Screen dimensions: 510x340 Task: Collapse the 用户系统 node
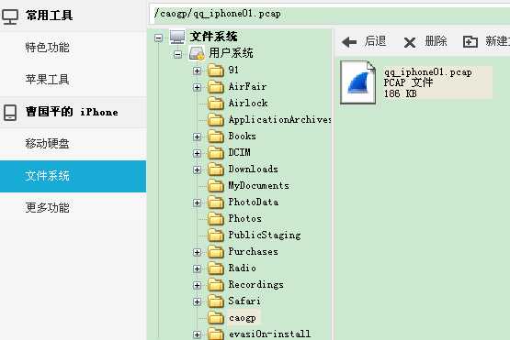point(177,54)
